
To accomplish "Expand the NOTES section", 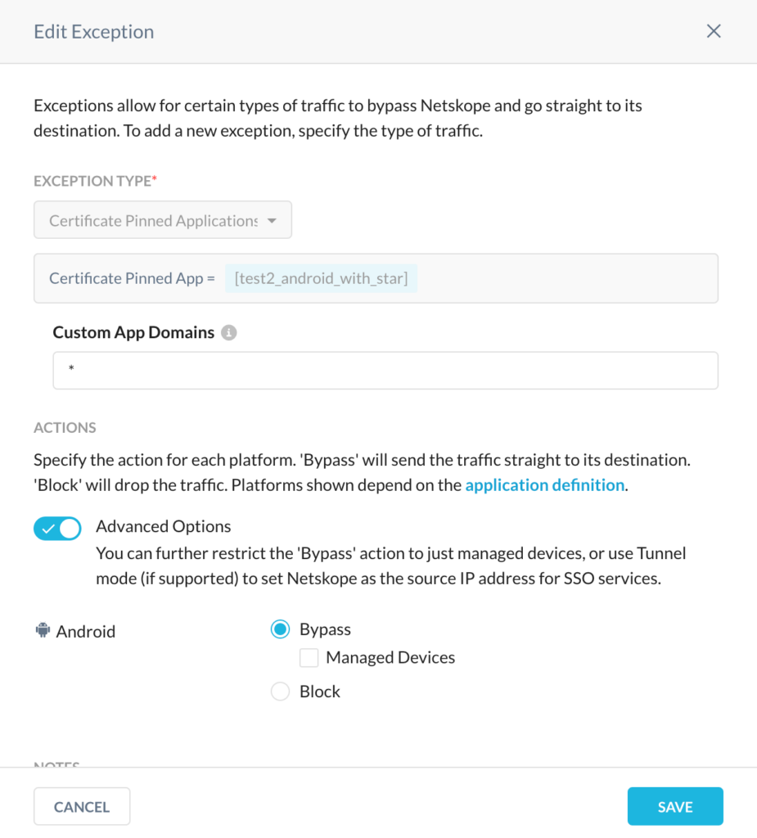I will [x=55, y=764].
